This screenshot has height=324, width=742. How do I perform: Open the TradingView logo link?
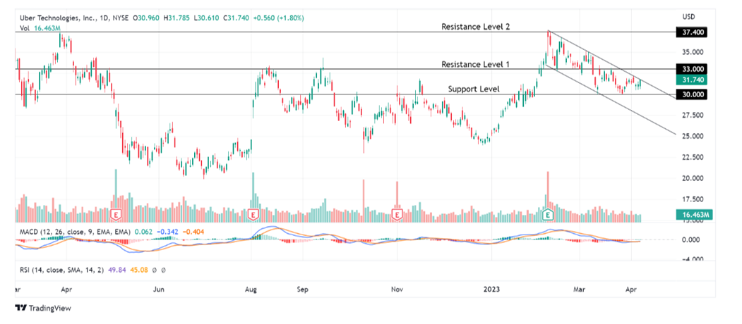tap(42, 308)
